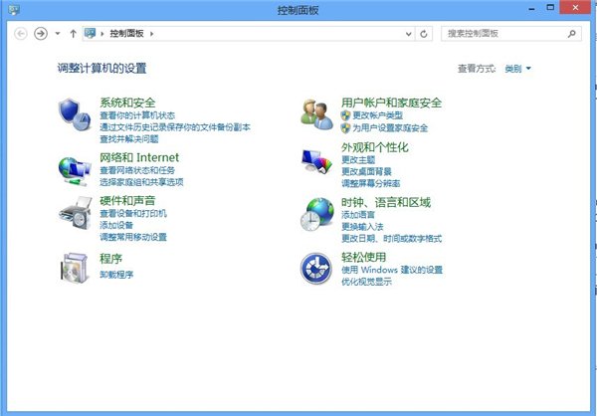Image resolution: width=597 pixels, height=416 pixels.
Task: Click the 更改帐户类型 link
Action: pos(378,115)
